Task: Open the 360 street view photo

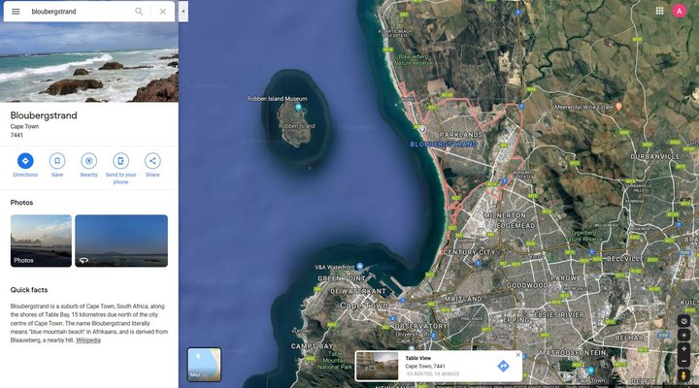Action: 121,241
